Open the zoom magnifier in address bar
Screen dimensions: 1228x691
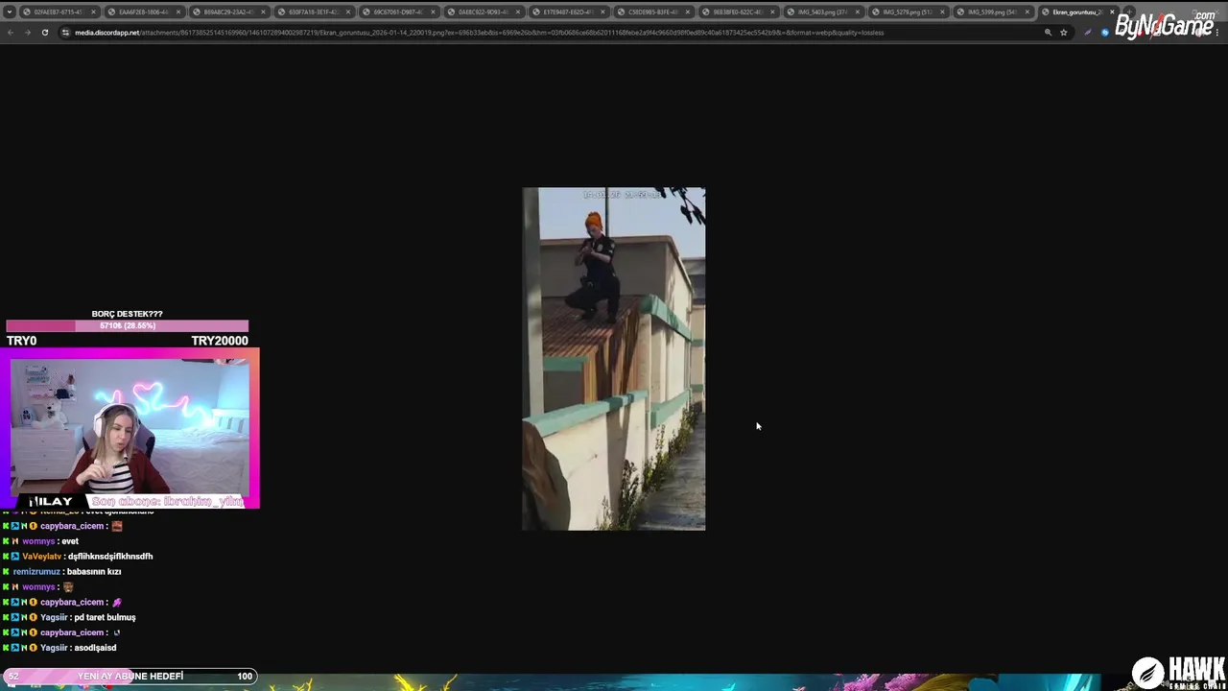[1048, 33]
